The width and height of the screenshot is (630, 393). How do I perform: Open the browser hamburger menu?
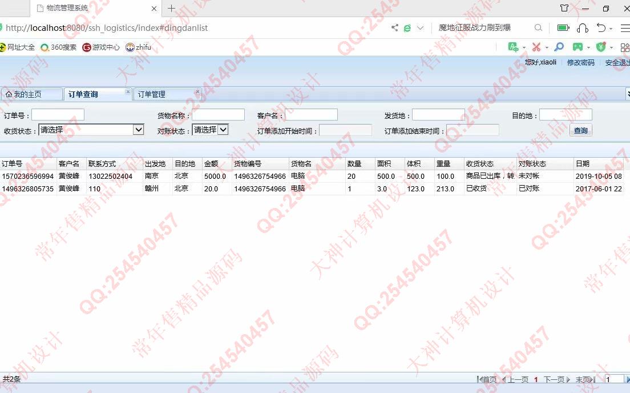pos(625,28)
